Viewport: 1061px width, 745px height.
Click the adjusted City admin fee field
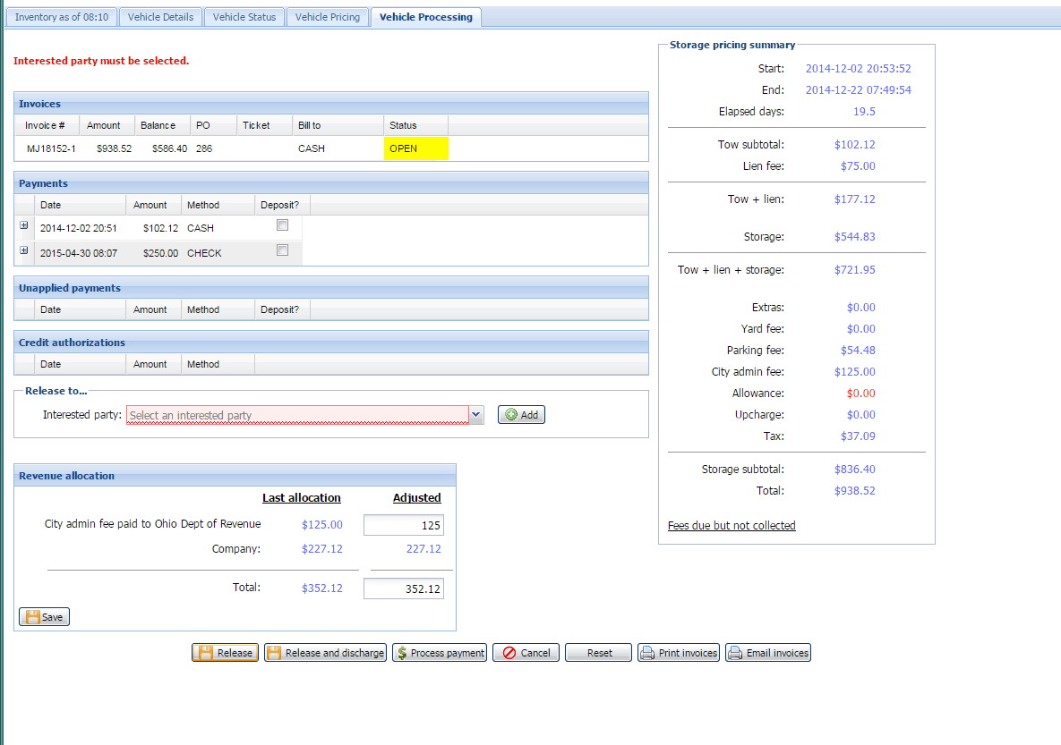[x=403, y=525]
